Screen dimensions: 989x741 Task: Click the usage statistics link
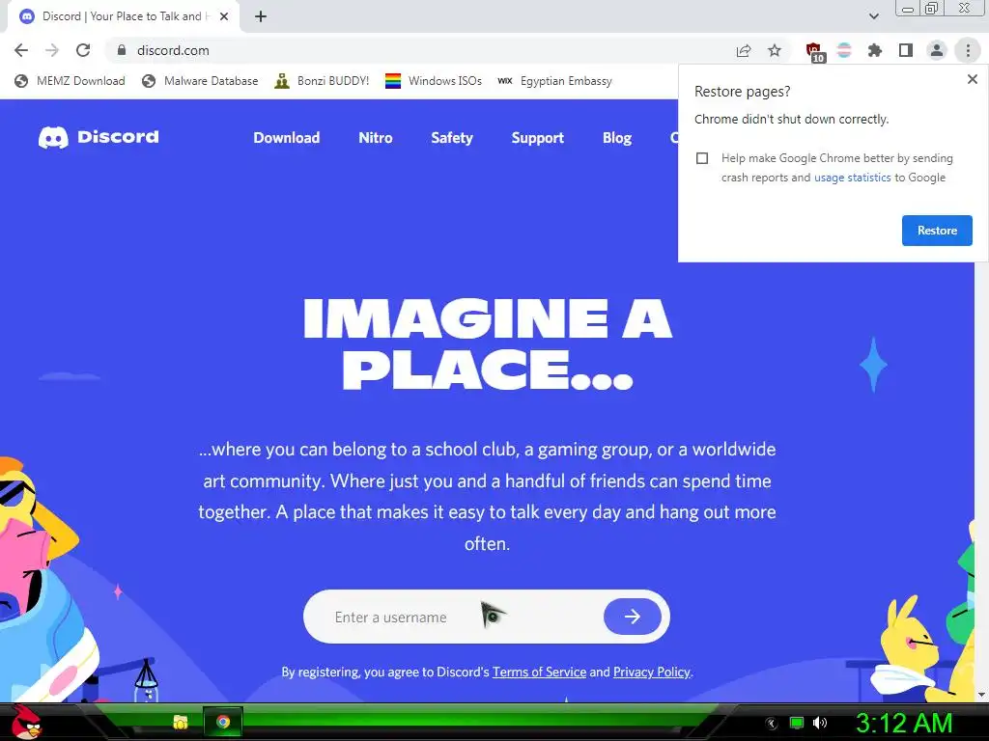[x=852, y=178]
